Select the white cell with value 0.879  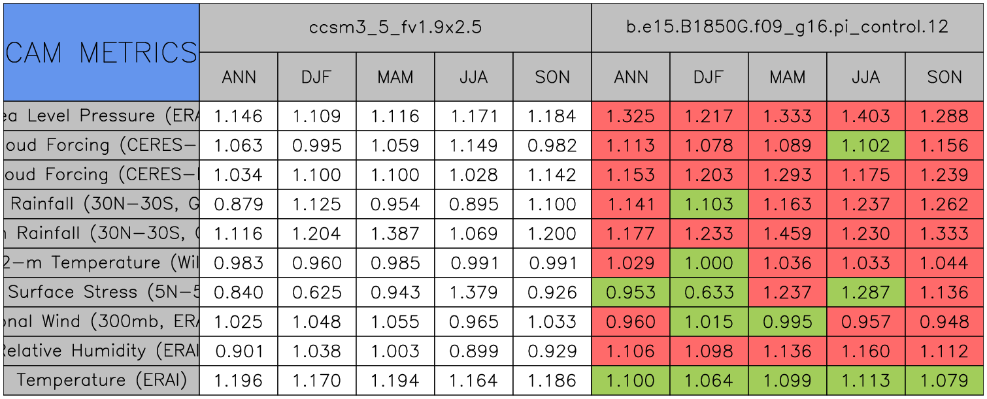[238, 204]
